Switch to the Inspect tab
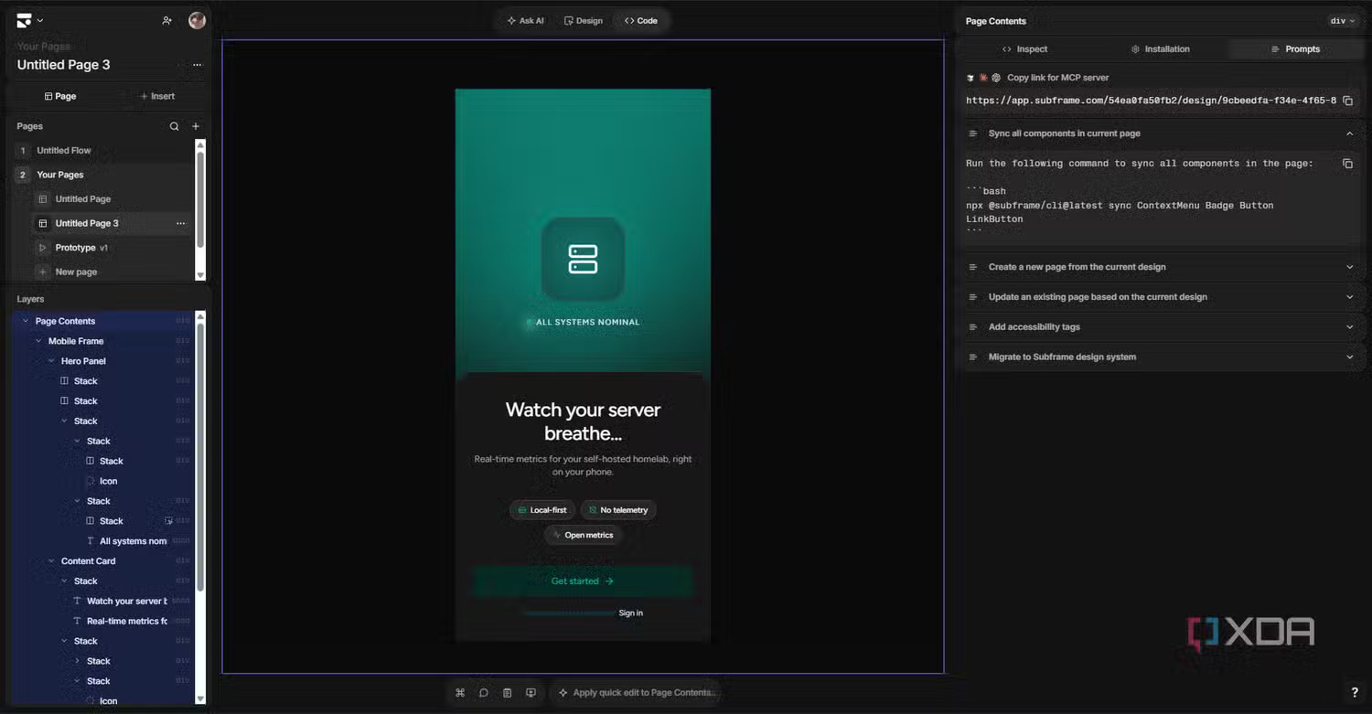1372x714 pixels. (1024, 49)
